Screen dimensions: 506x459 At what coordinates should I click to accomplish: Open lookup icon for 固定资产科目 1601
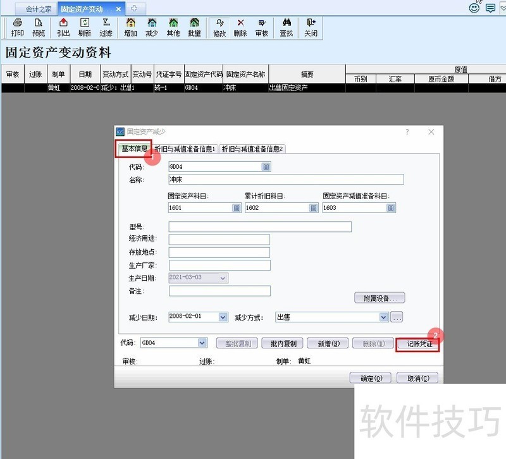(x=237, y=208)
